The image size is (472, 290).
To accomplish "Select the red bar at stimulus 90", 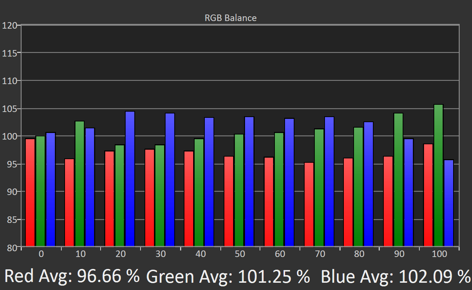I will (x=388, y=202).
